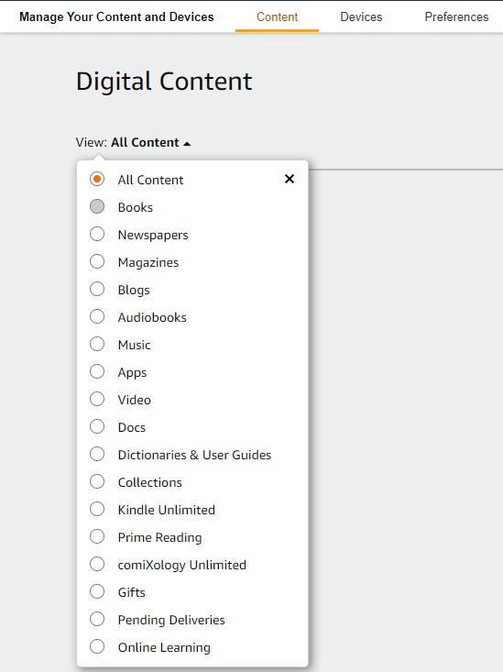Pick Blogs from the content filter
The image size is (503, 672).
coord(97,289)
